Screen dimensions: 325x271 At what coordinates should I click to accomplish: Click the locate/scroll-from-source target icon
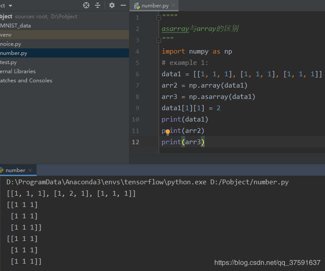click(x=86, y=5)
